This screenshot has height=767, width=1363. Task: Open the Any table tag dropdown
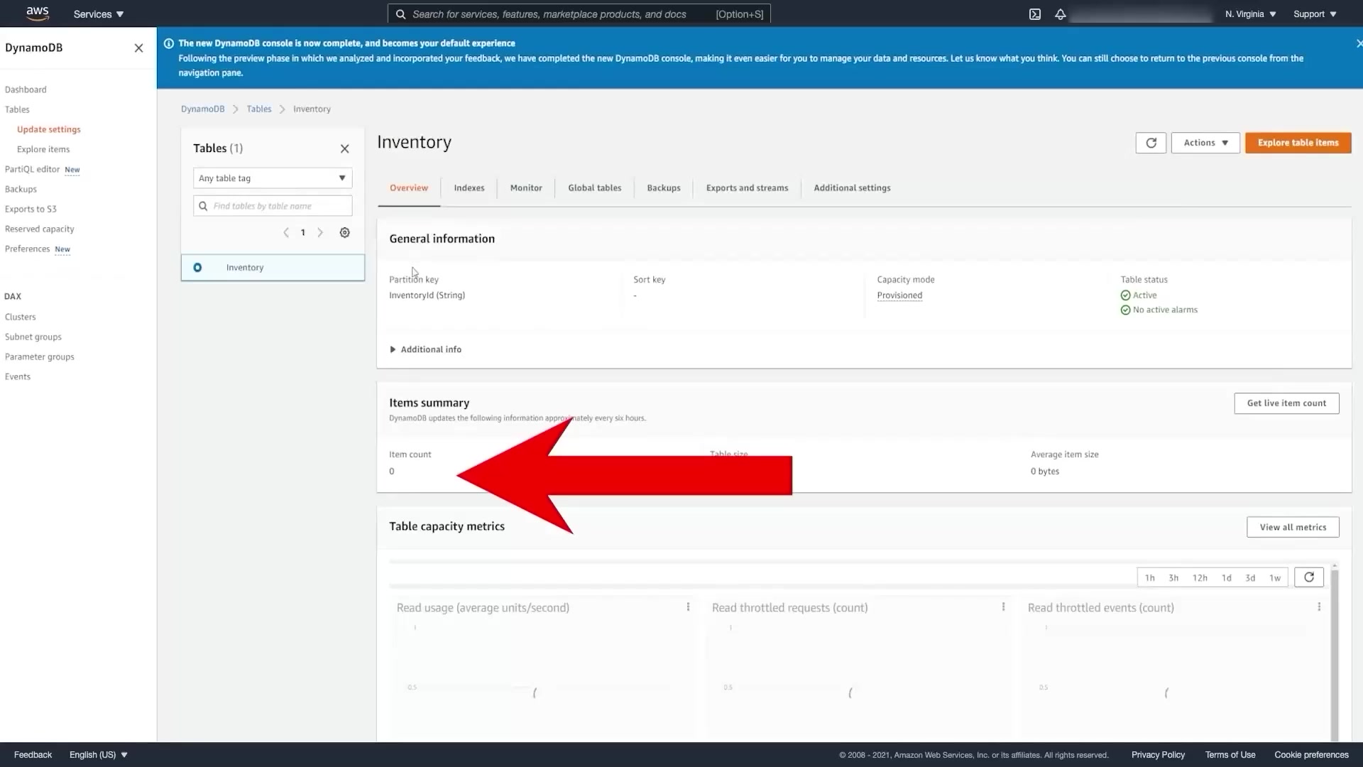click(x=273, y=178)
